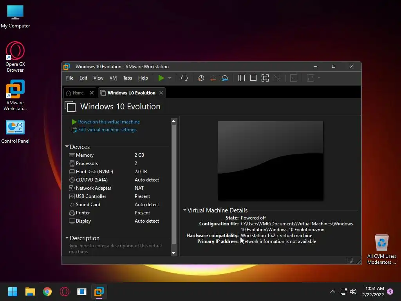The image size is (401, 301).
Task: Select the Display device row
Action: tap(118, 221)
